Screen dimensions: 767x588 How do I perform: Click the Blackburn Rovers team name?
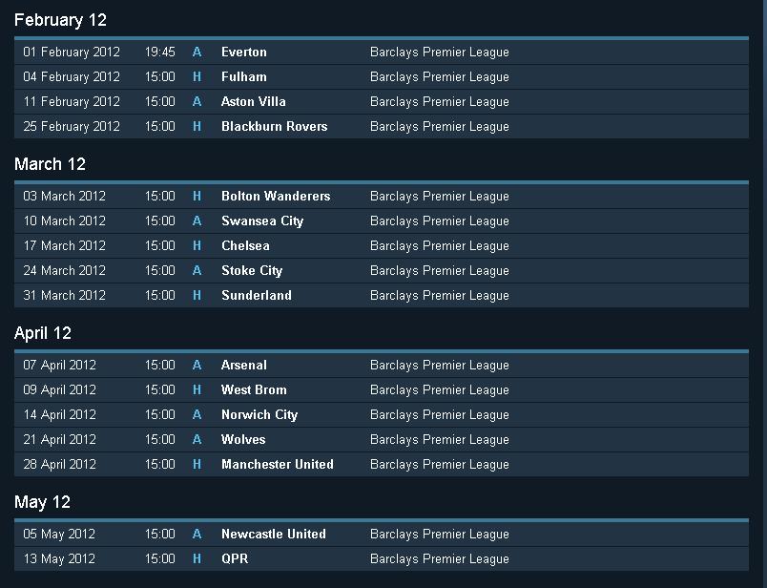coord(274,127)
